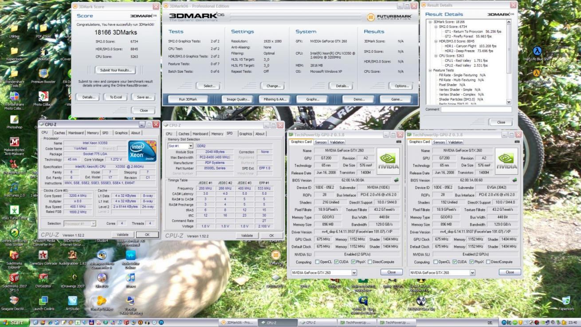Click BIOS save icon in left GPU-Z
This screenshot has width=581, height=327.
click(396, 181)
